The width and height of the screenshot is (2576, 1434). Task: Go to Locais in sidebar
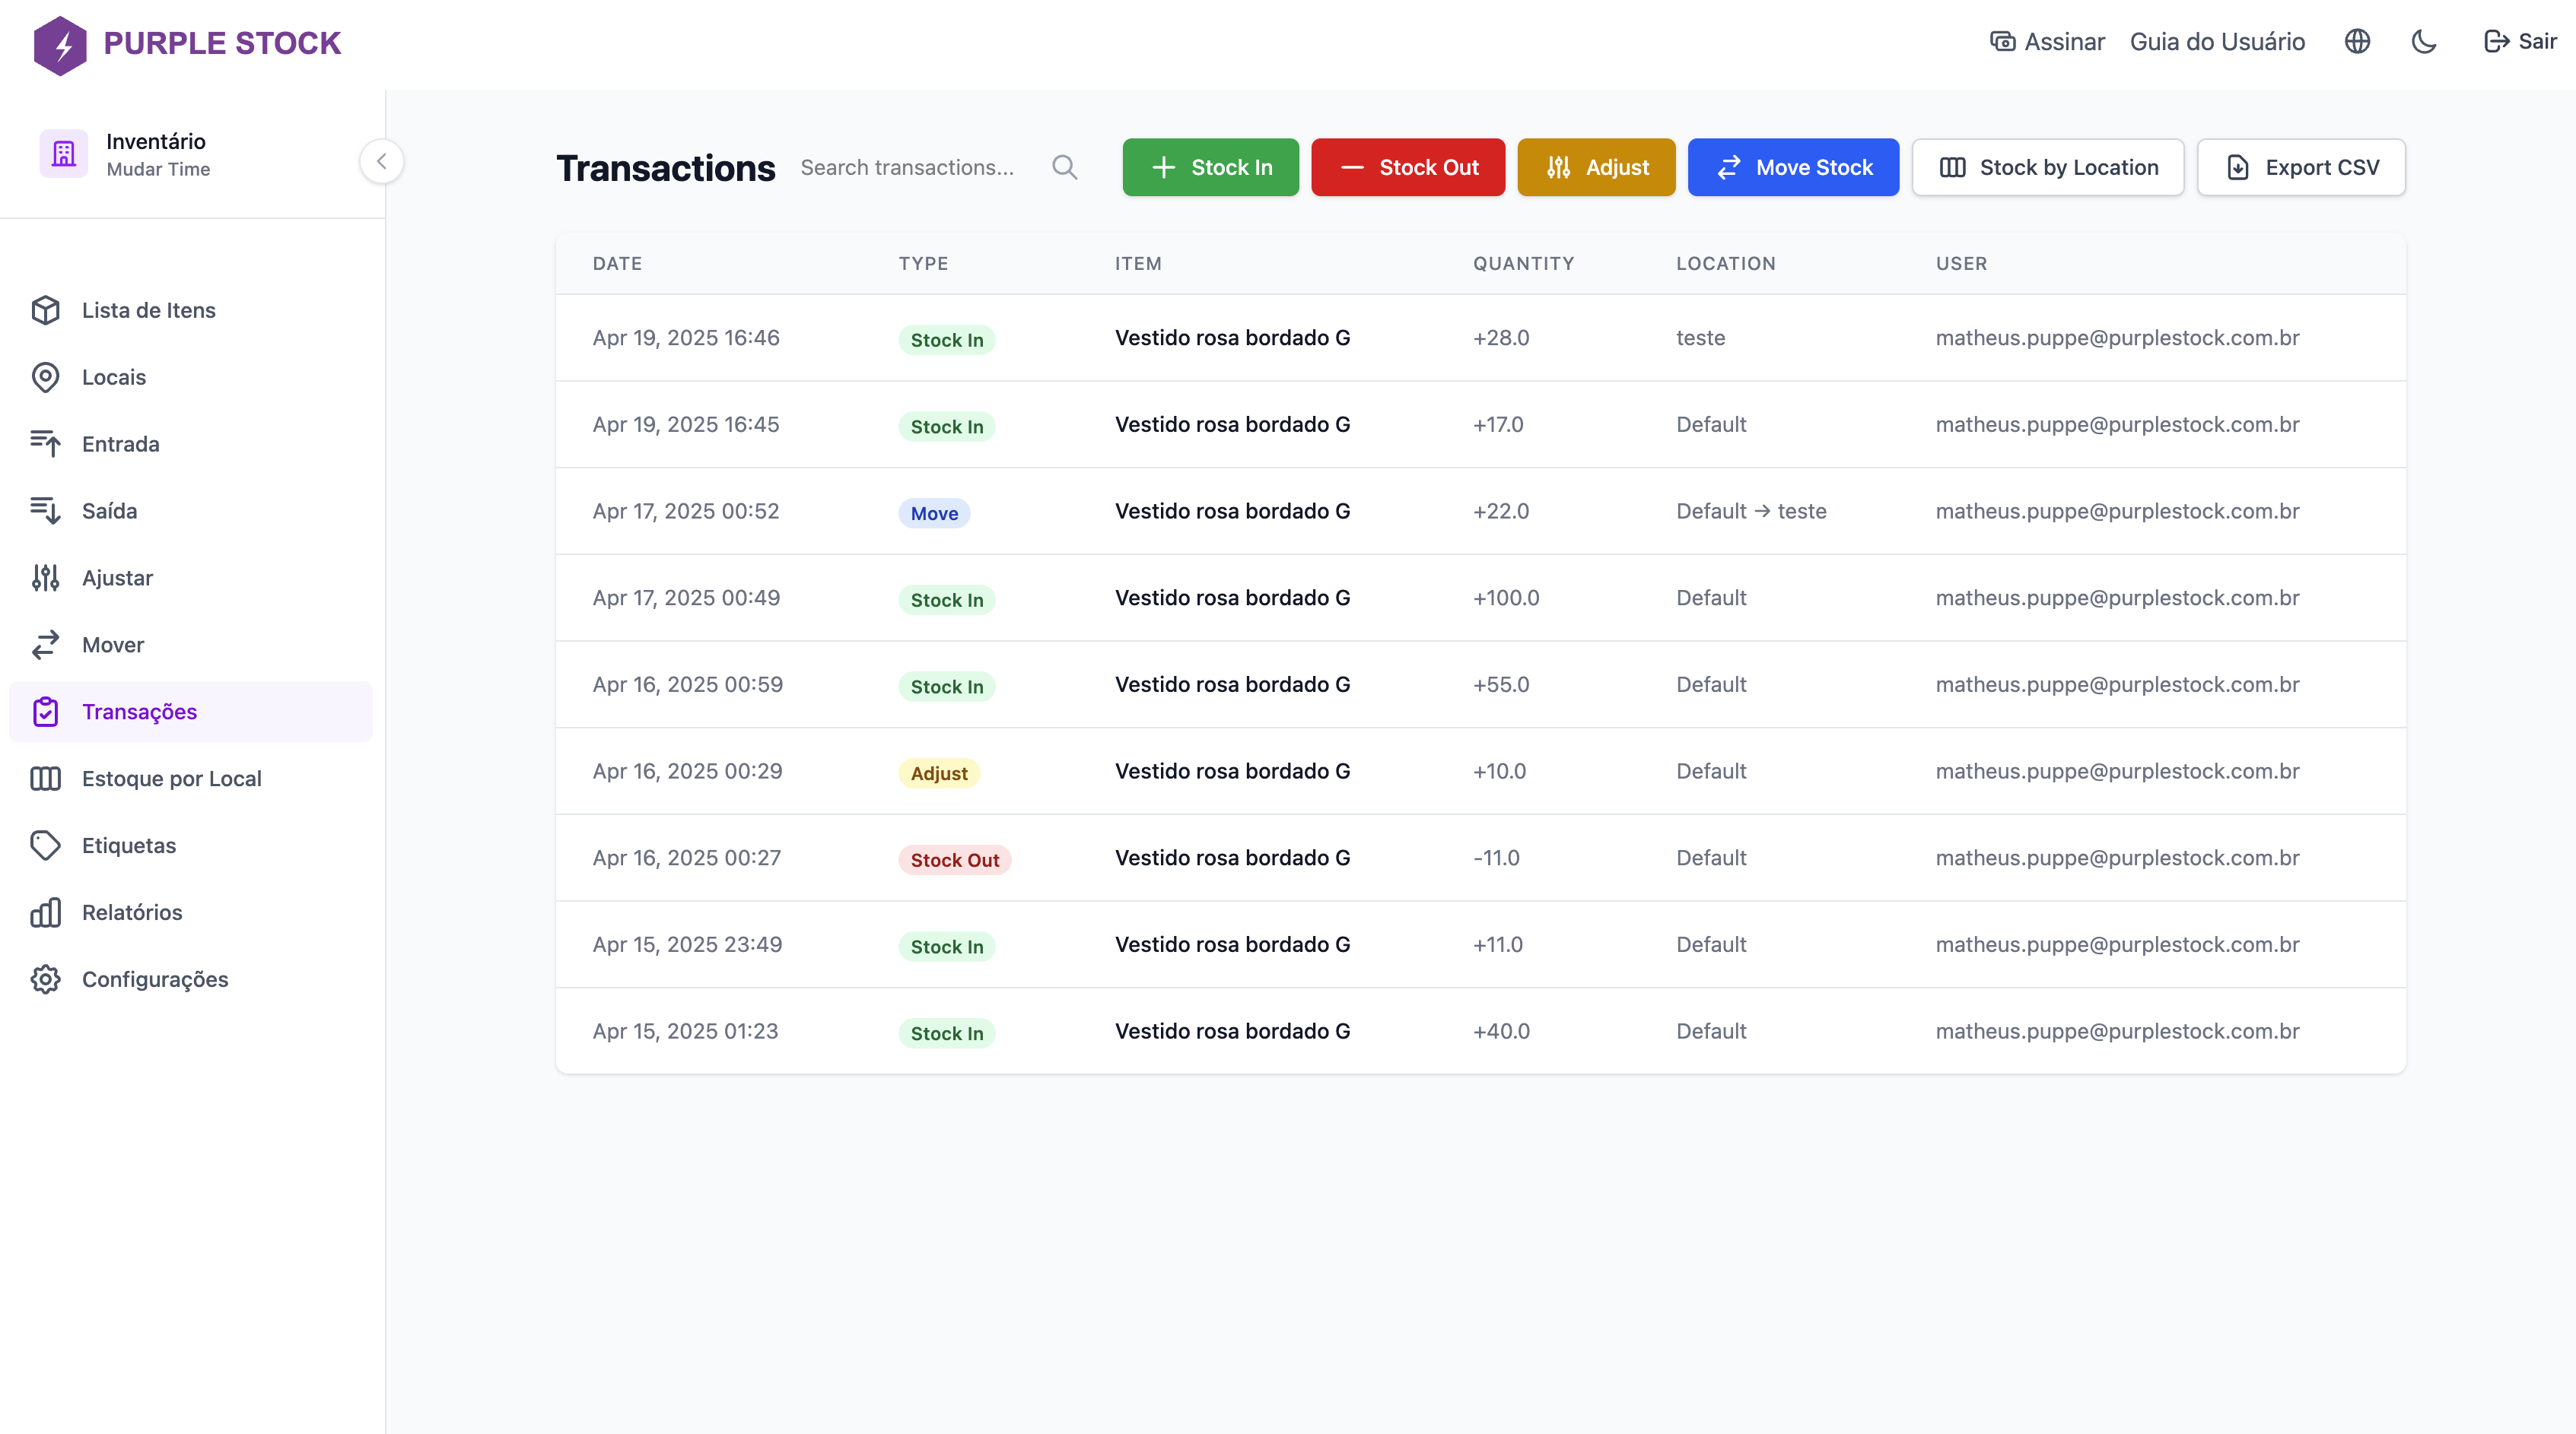113,376
